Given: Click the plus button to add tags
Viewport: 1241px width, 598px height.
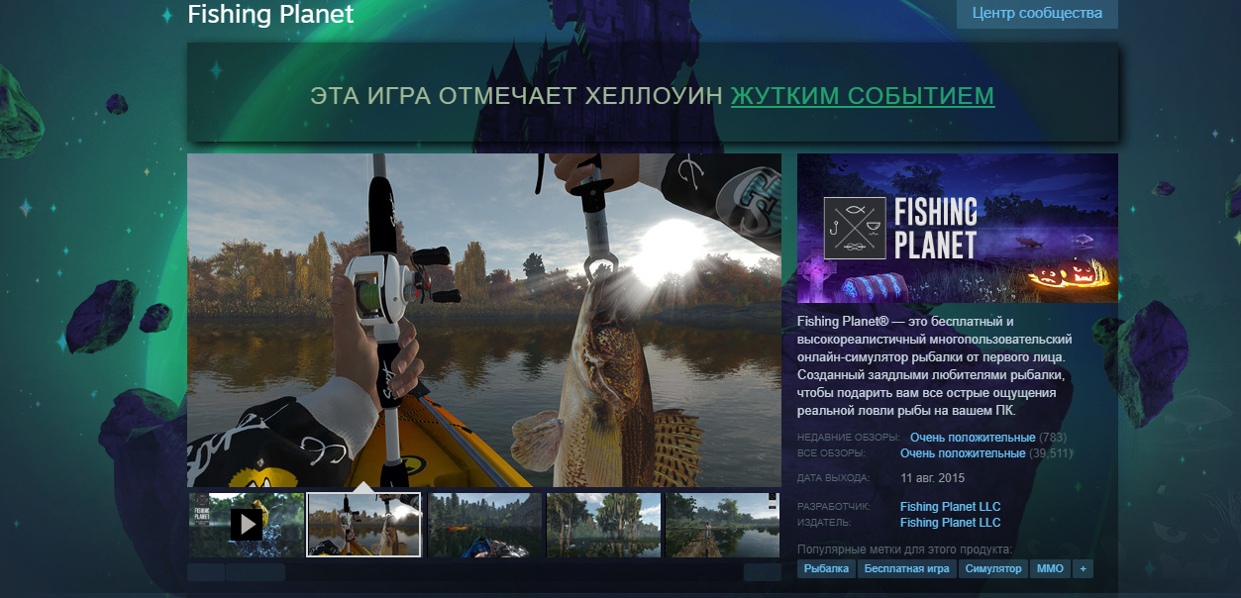Looking at the screenshot, I should 1083,569.
